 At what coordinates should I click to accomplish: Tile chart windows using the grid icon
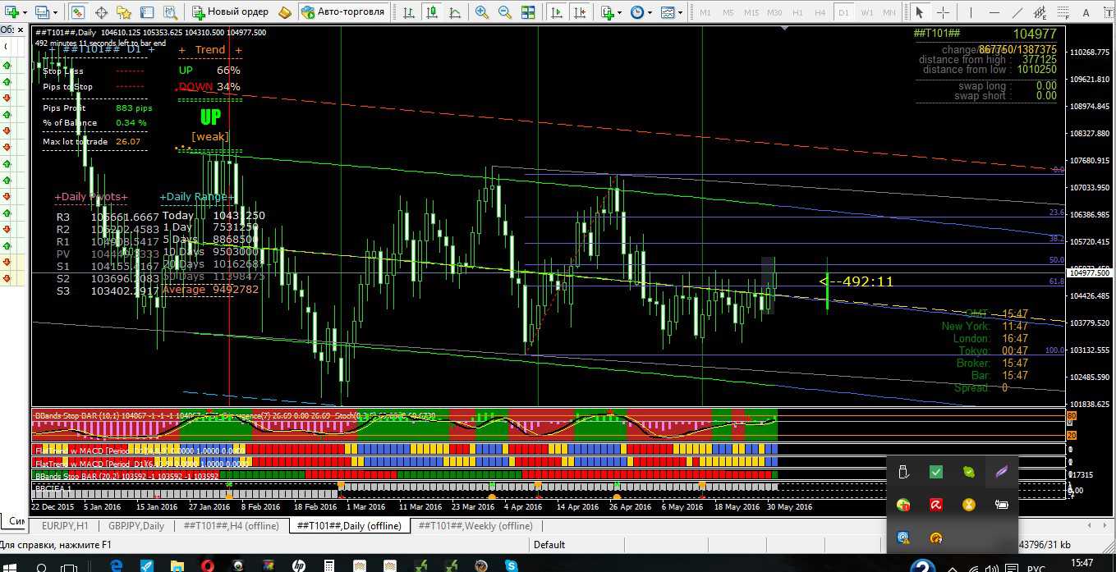coord(528,12)
